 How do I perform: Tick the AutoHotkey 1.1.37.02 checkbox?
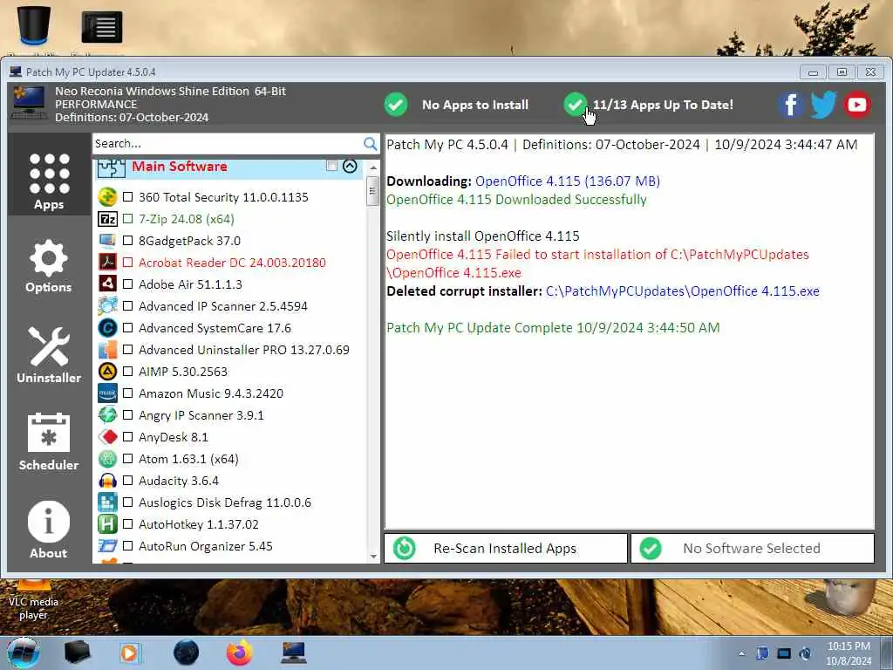[128, 524]
